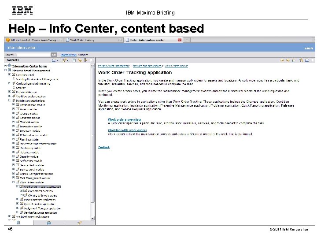Viewport: 317px width, 238px height.
Task: Click the Feedback link
Action: (x=104, y=147)
